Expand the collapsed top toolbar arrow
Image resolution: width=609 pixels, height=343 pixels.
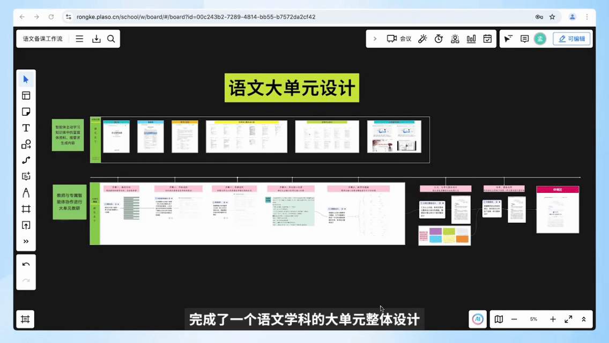pos(375,39)
